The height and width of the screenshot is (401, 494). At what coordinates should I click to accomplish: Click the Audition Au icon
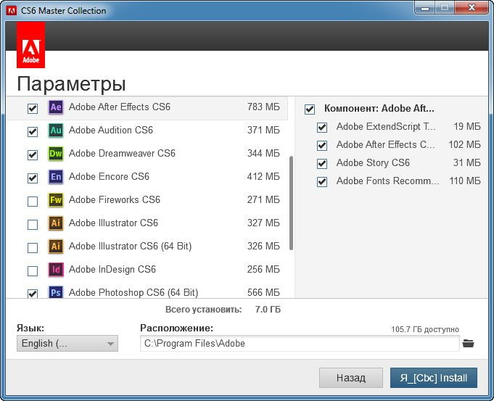[x=56, y=131]
